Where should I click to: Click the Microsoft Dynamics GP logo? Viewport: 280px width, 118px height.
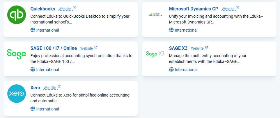[155, 15]
